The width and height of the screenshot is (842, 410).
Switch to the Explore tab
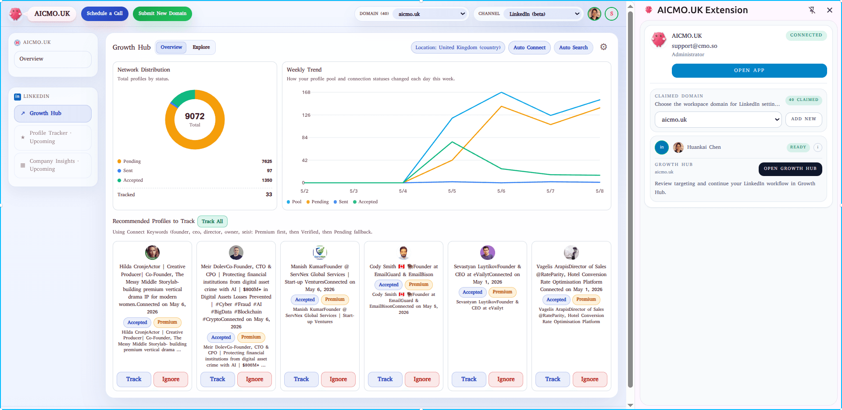pos(201,47)
